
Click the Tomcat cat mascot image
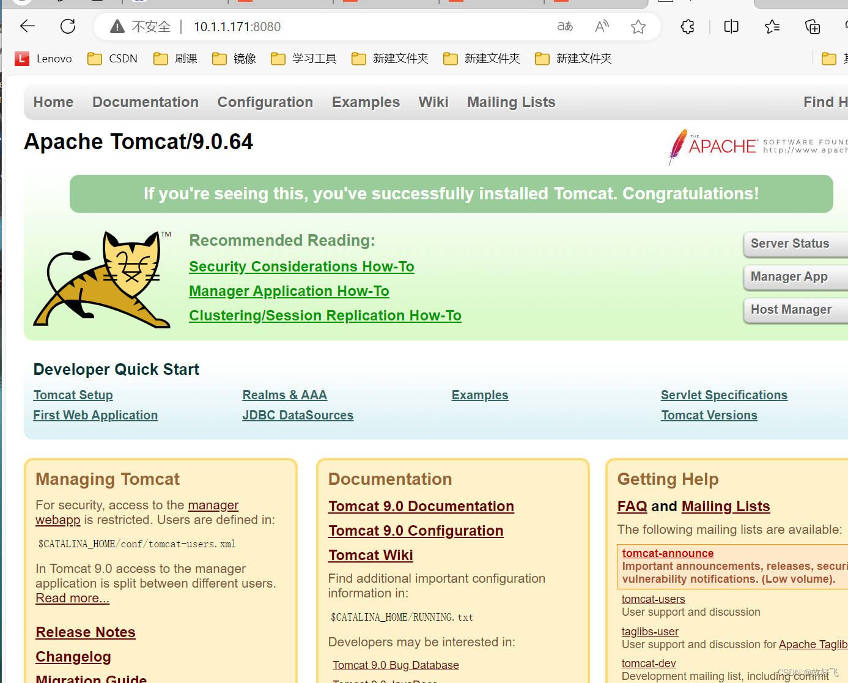[x=102, y=279]
